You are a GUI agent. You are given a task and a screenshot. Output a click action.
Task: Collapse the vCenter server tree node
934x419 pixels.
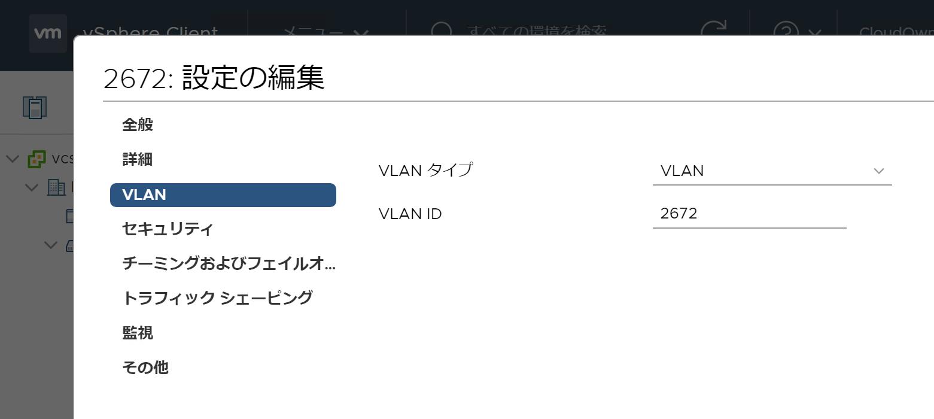(x=12, y=159)
